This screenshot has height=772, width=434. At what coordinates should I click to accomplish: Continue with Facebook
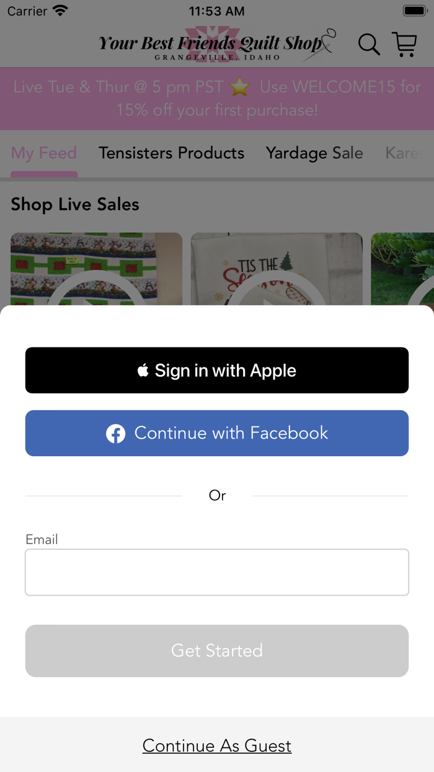click(217, 433)
